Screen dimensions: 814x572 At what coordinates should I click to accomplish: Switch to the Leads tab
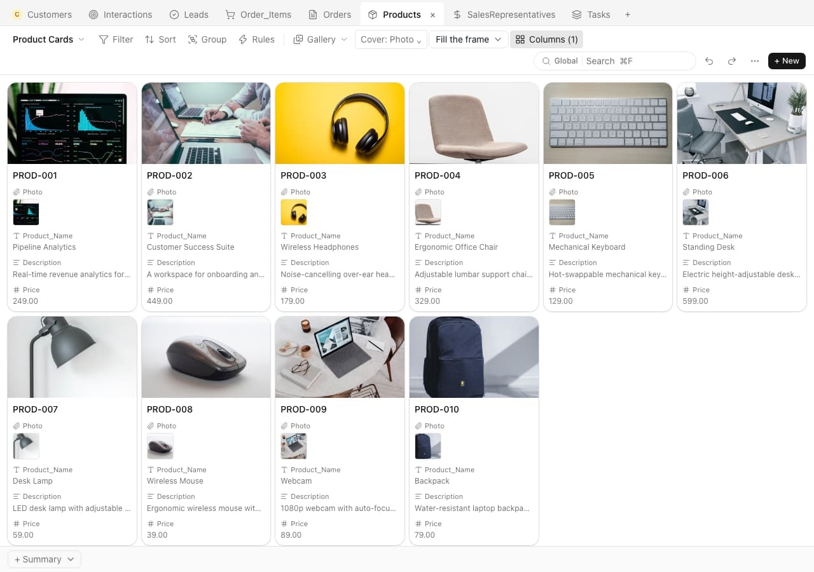click(x=189, y=15)
